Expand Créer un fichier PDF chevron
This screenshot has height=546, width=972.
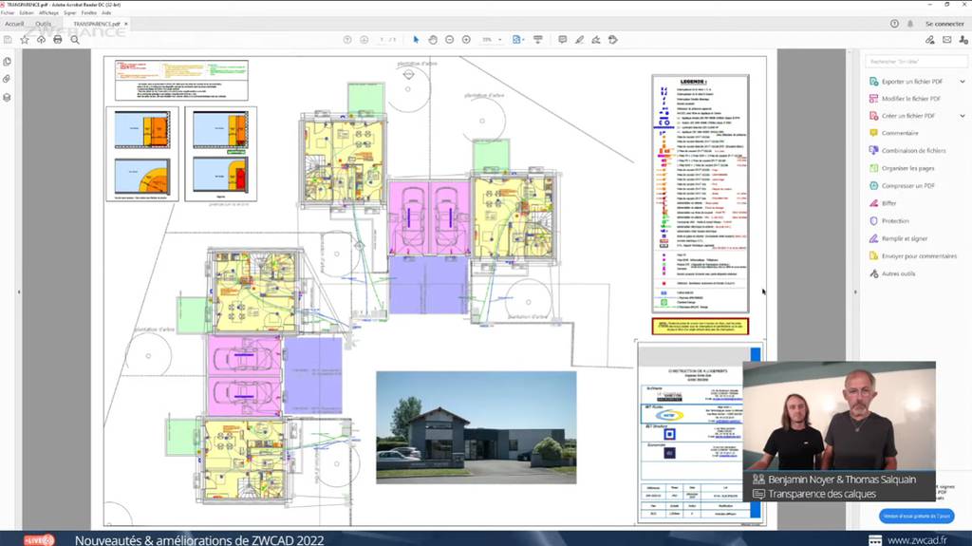click(963, 116)
